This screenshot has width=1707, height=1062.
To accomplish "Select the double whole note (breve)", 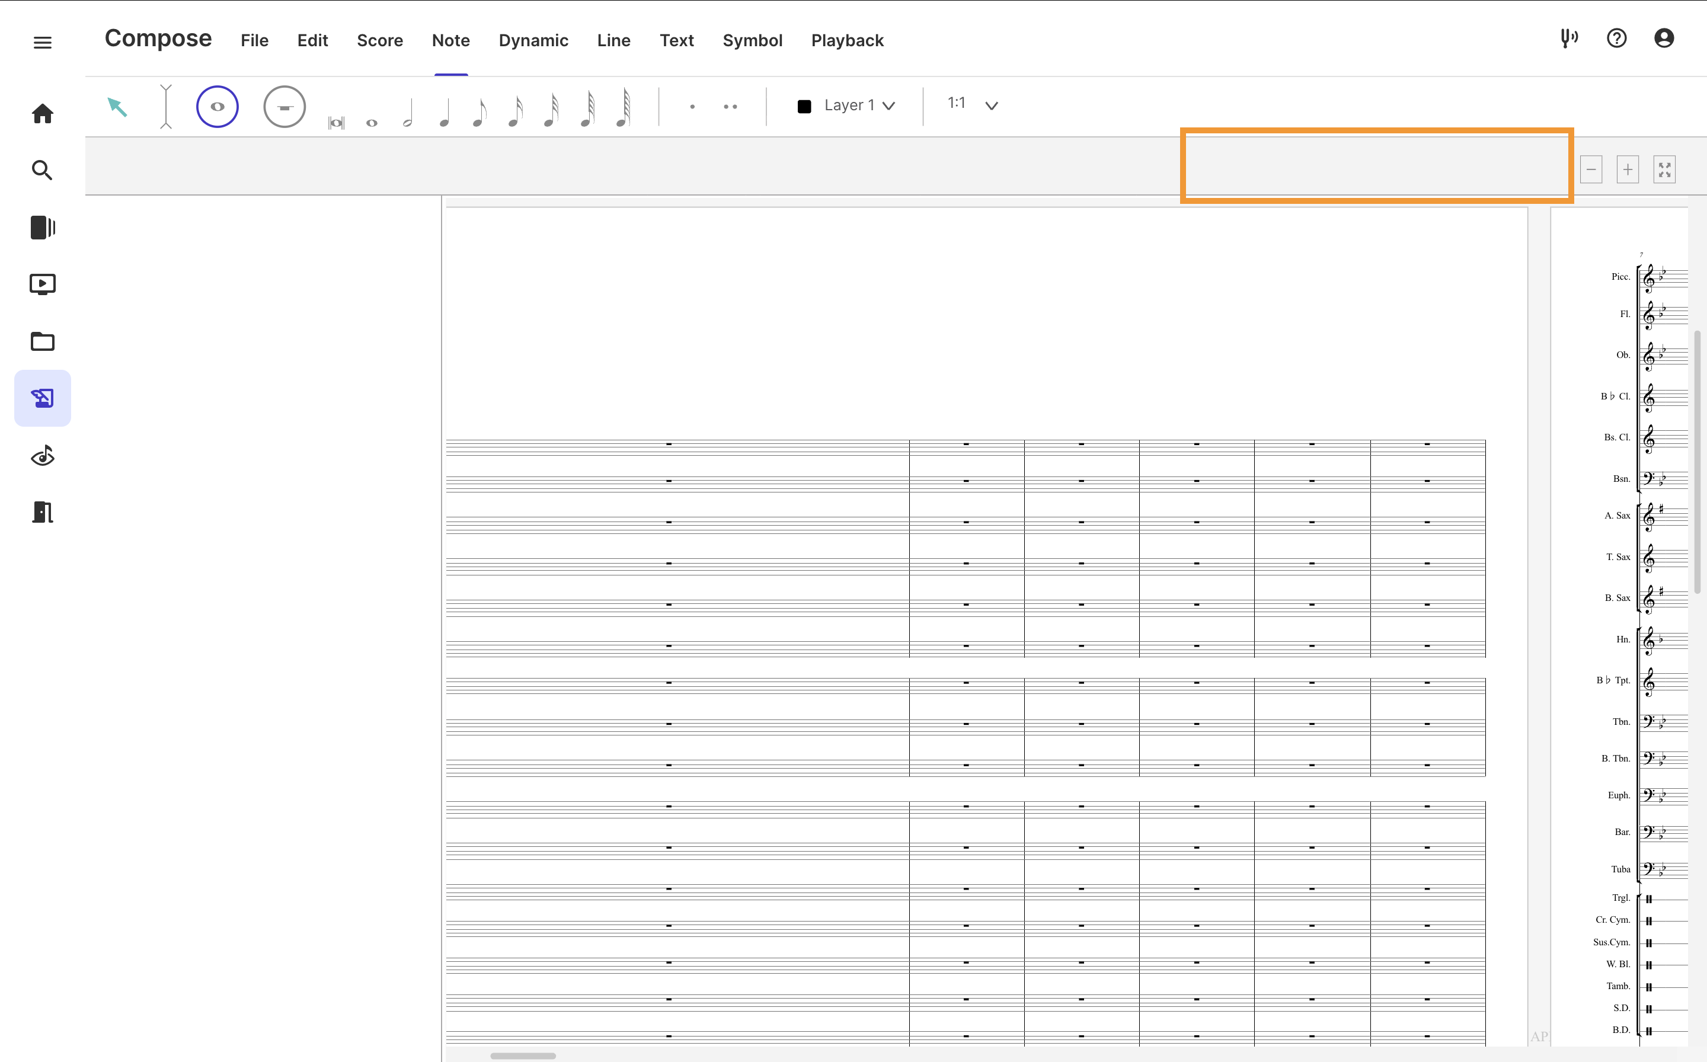I will coord(337,123).
